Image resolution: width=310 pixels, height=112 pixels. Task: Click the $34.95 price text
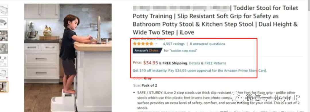pos(151,63)
